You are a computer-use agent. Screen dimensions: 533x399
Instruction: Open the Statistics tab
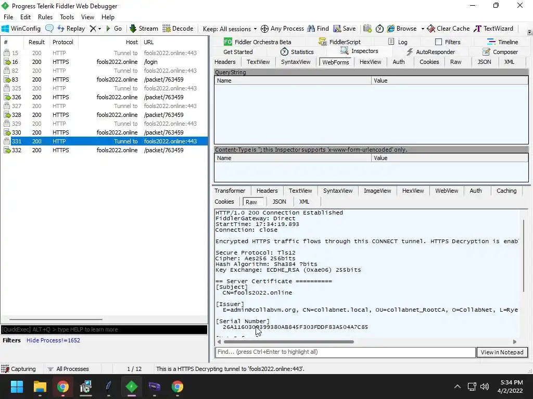pos(297,51)
